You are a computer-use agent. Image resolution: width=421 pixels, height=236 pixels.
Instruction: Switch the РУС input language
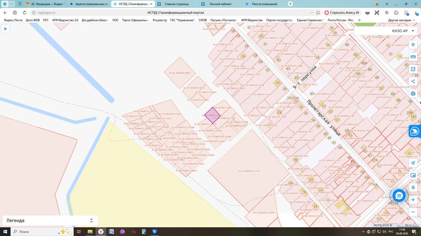[390, 231]
